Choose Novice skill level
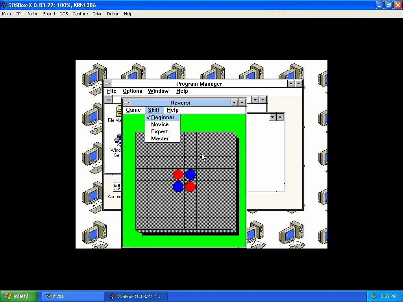 click(163, 125)
